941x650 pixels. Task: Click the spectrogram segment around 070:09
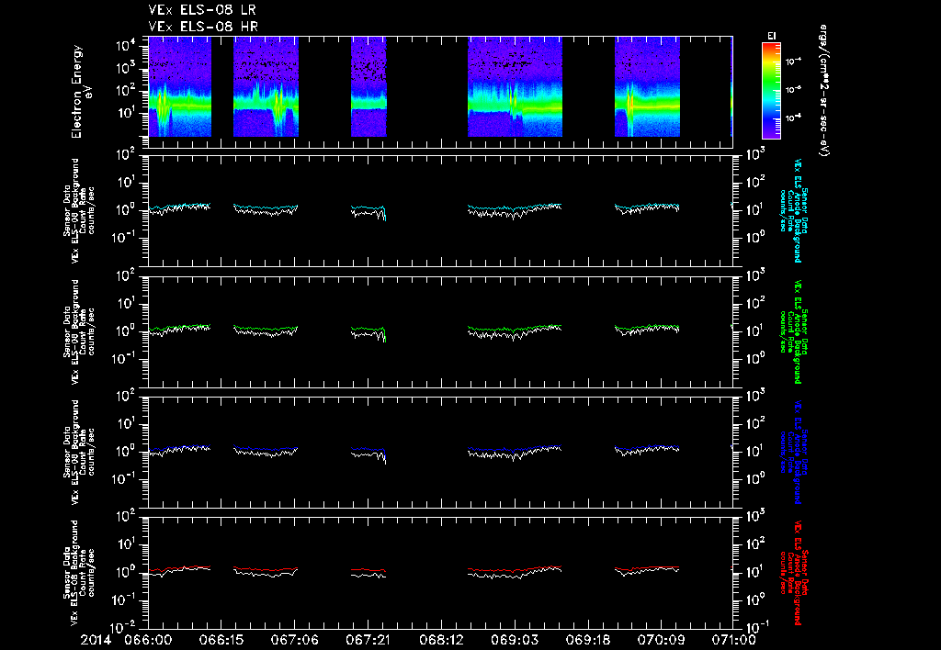click(x=647, y=87)
